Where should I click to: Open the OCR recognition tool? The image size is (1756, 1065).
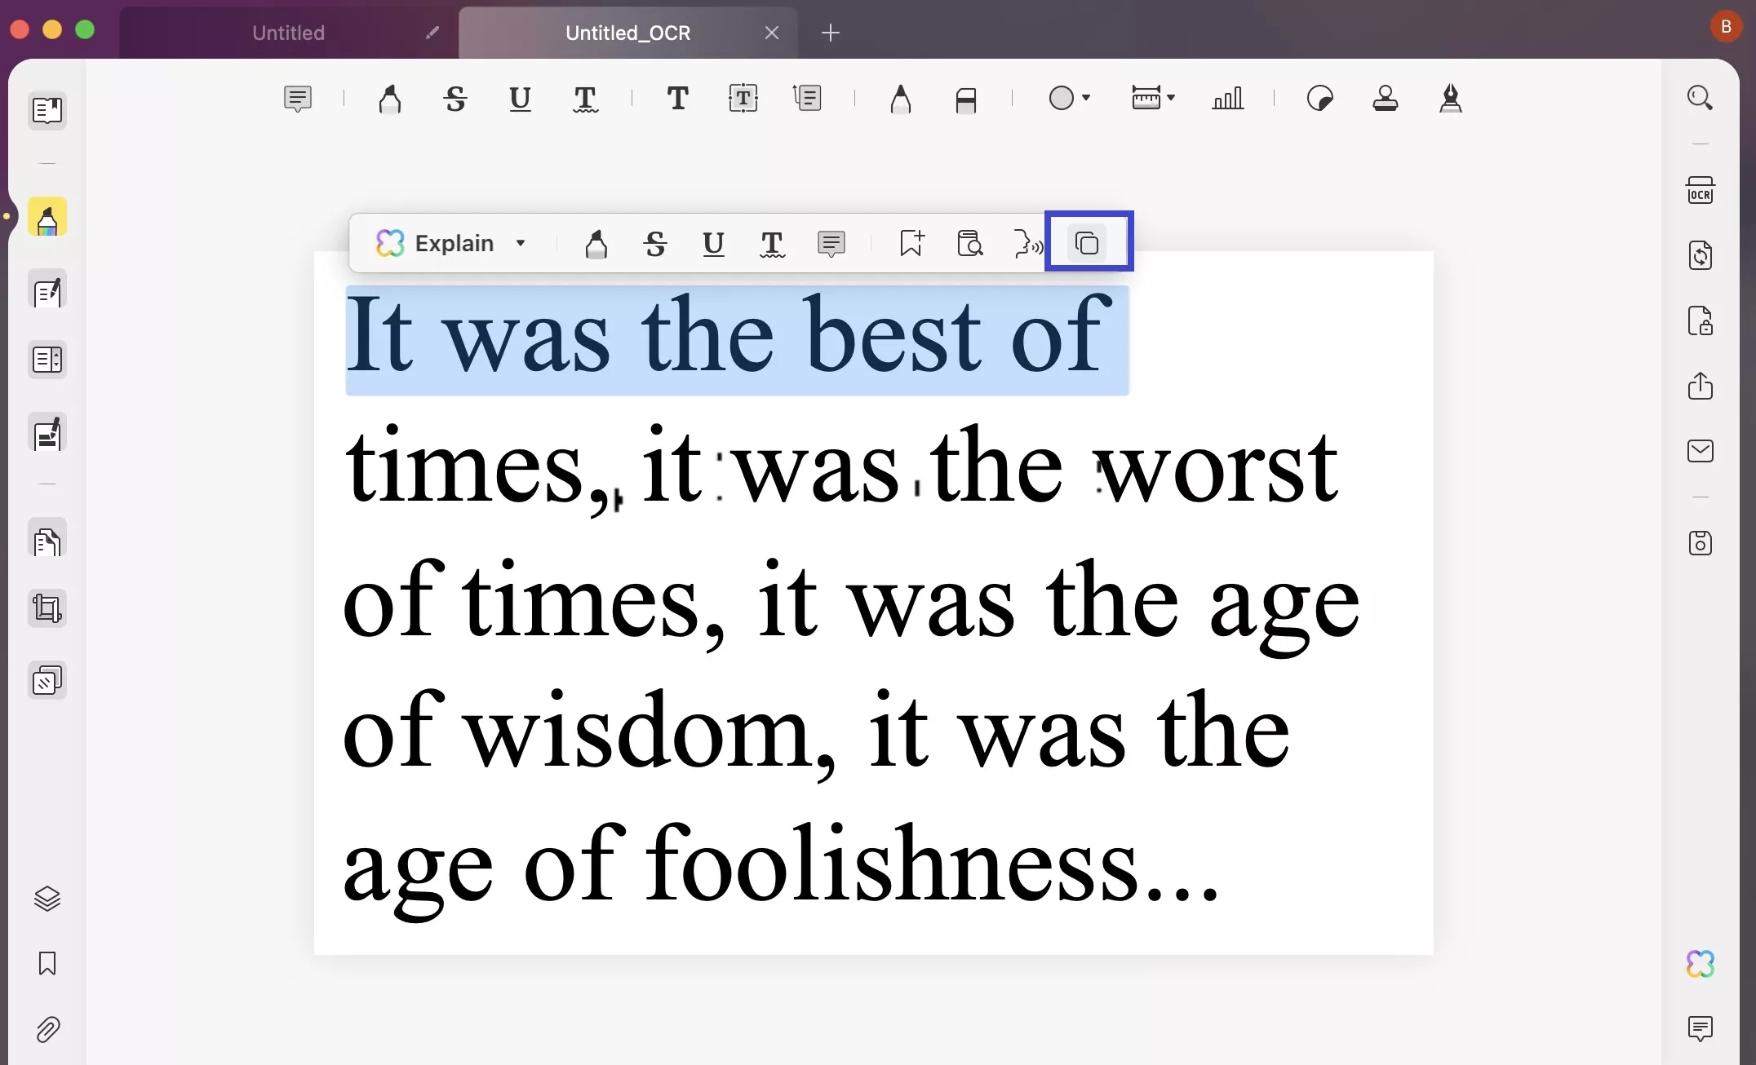[x=1700, y=191]
